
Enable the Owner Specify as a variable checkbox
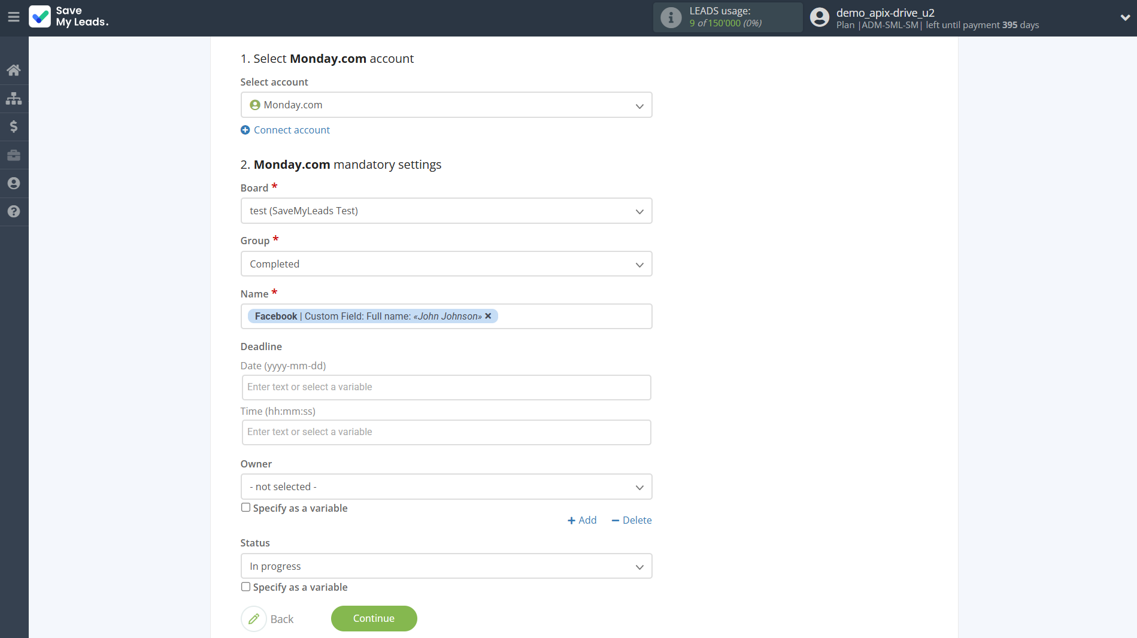245,507
